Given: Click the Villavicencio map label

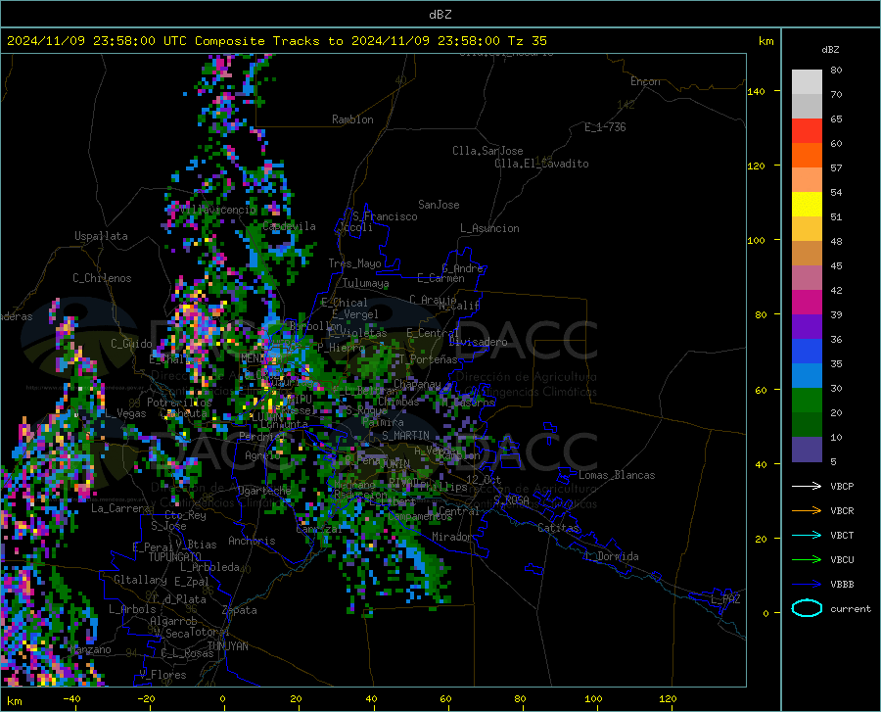Looking at the screenshot, I should 218,210.
